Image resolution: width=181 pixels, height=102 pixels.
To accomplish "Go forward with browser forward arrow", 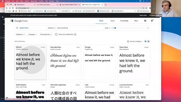I will 10,8.
